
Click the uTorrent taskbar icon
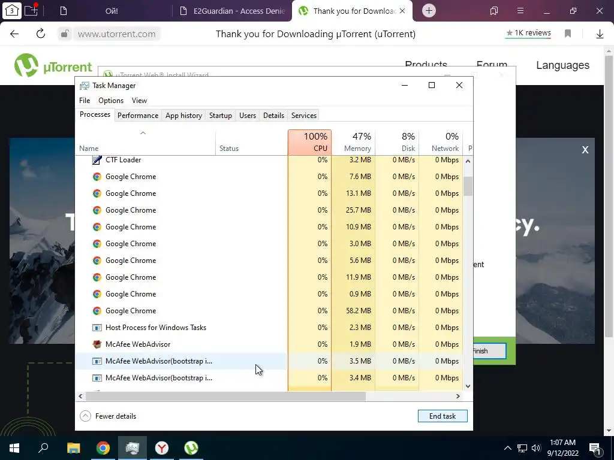coord(191,448)
